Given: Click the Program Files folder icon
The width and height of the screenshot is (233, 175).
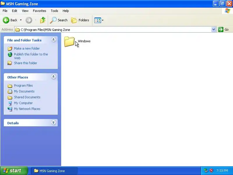Looking at the screenshot, I should 10,86.
